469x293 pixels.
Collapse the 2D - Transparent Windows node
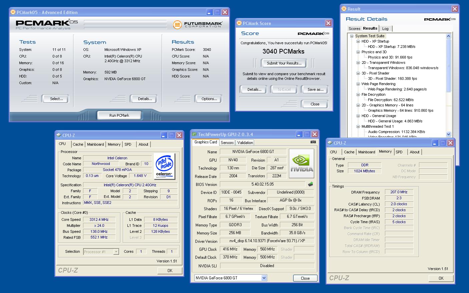(358, 63)
